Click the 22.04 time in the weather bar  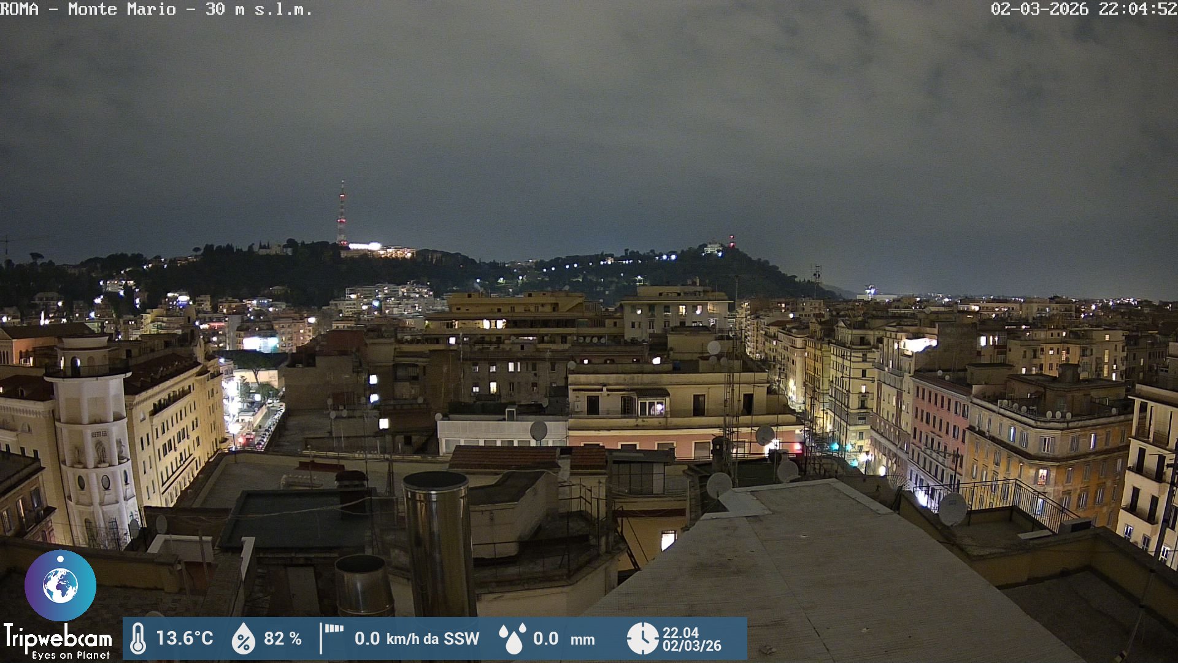point(680,632)
